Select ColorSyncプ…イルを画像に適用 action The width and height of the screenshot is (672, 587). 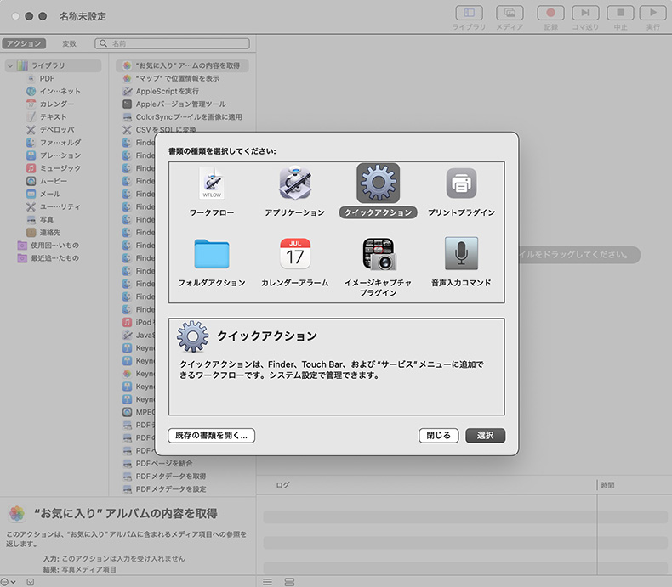coord(182,116)
